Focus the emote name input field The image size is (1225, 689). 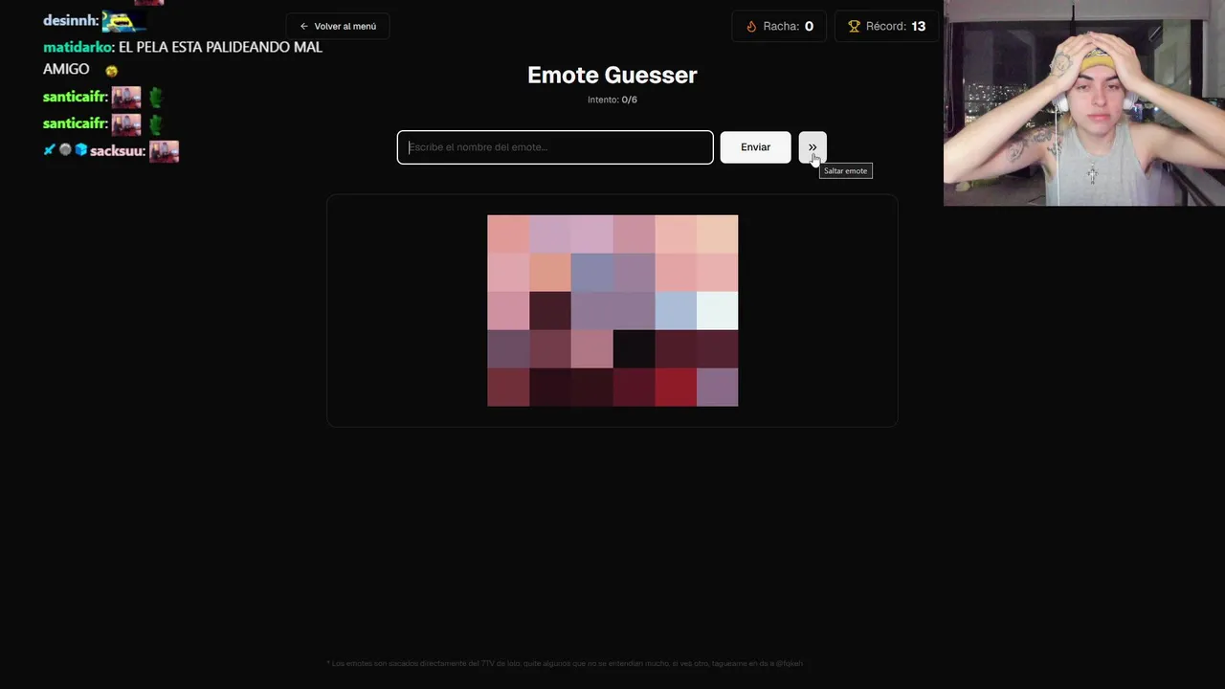[x=555, y=147]
